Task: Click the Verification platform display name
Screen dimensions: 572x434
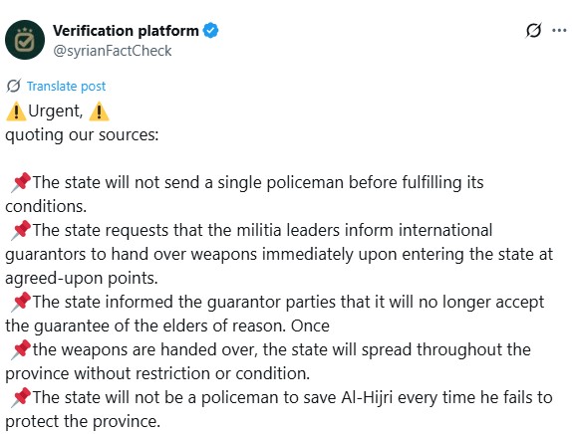Action: [x=126, y=31]
